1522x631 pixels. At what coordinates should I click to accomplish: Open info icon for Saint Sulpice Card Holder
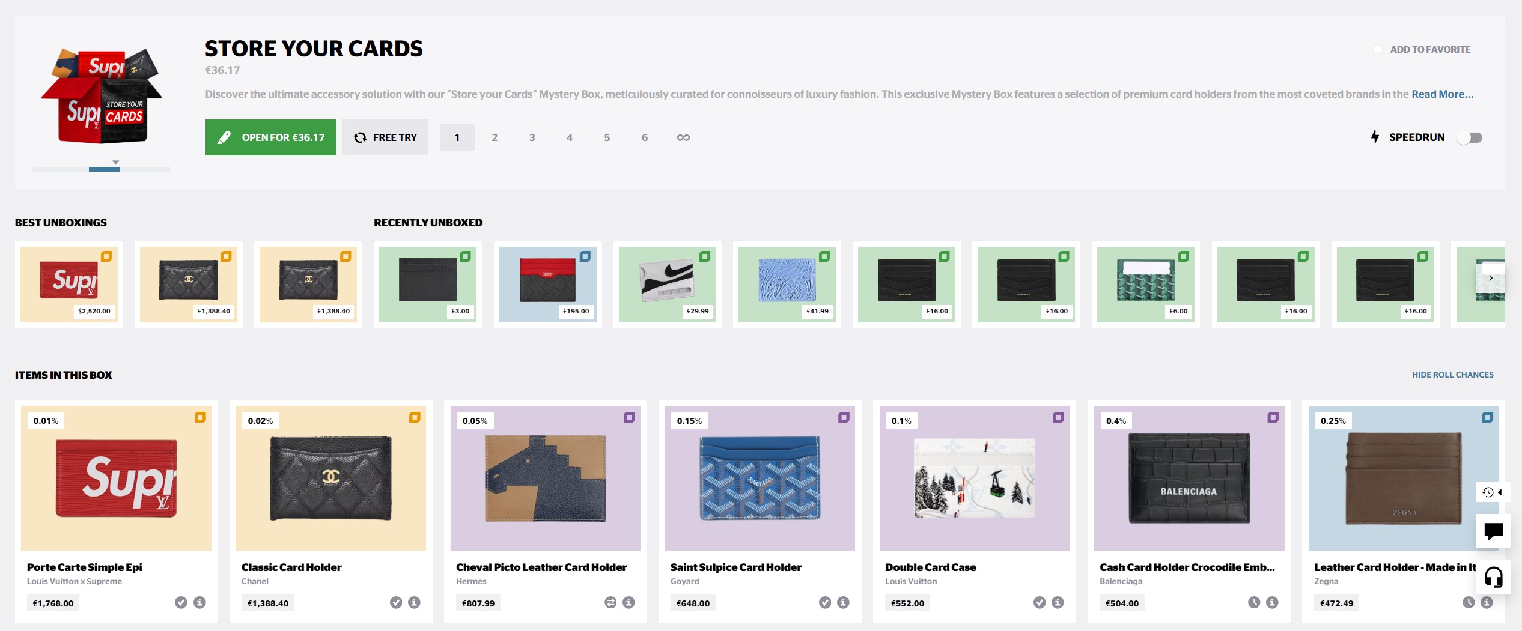[843, 602]
